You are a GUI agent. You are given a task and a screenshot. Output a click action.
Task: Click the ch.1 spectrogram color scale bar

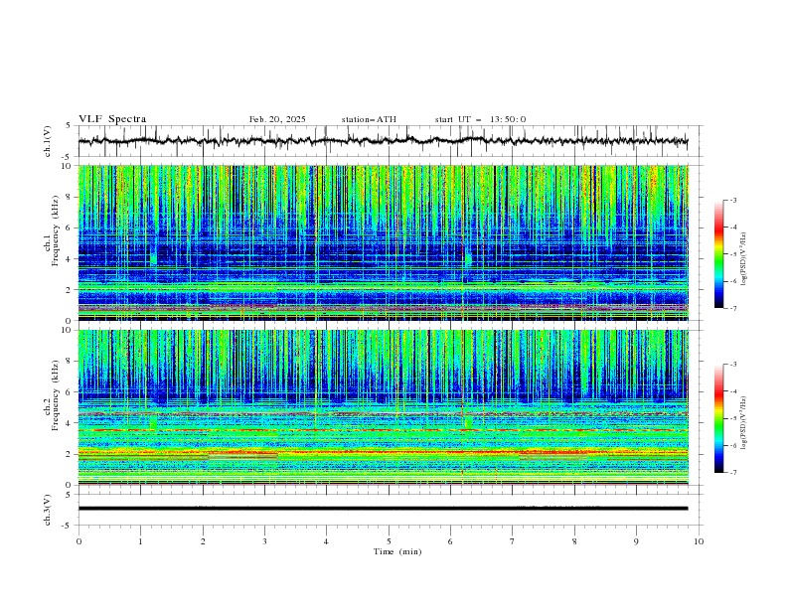719,254
